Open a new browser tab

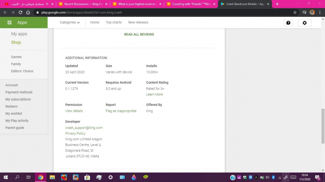[x=277, y=4]
